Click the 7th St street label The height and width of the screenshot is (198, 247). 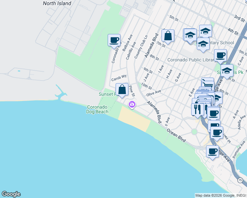tap(161, 45)
